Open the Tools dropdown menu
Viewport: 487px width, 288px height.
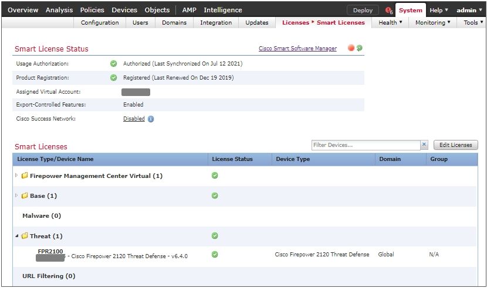click(x=473, y=22)
